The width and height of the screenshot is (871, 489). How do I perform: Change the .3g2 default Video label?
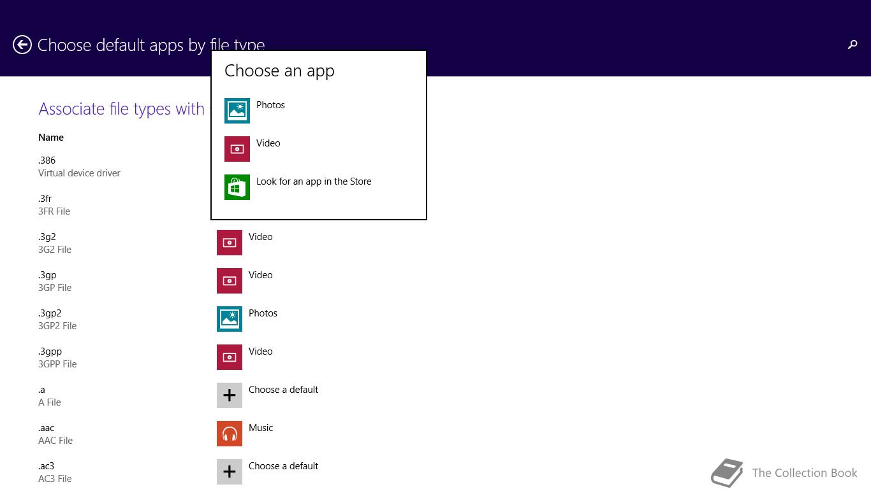click(261, 237)
